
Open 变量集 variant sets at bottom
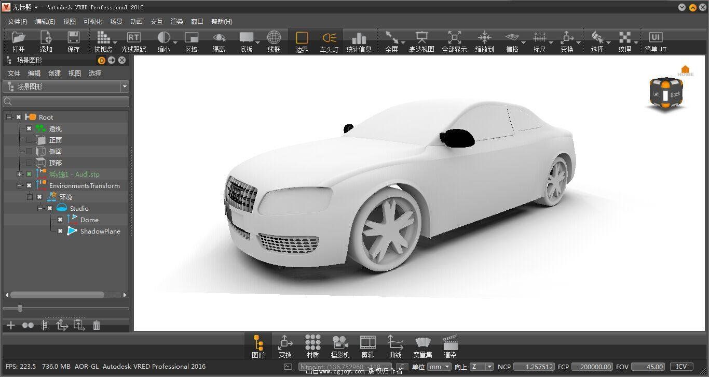click(422, 342)
